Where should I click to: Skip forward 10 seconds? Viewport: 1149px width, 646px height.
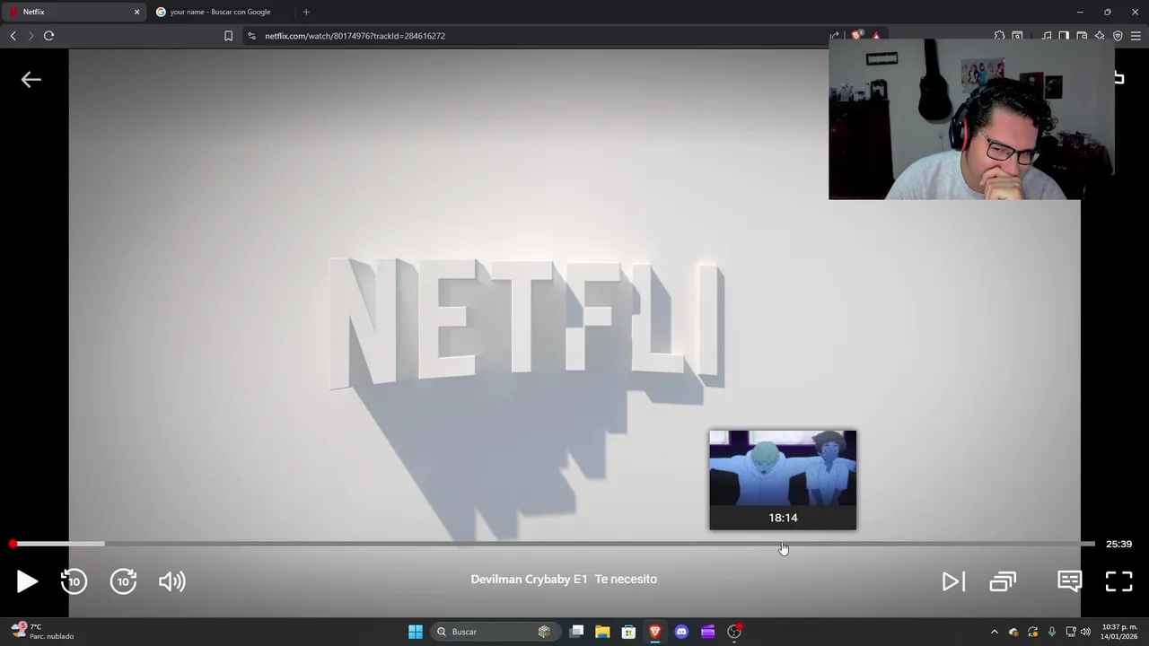click(x=123, y=581)
